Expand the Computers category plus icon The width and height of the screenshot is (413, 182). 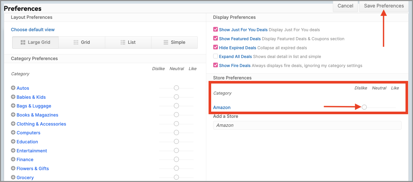[13, 133]
